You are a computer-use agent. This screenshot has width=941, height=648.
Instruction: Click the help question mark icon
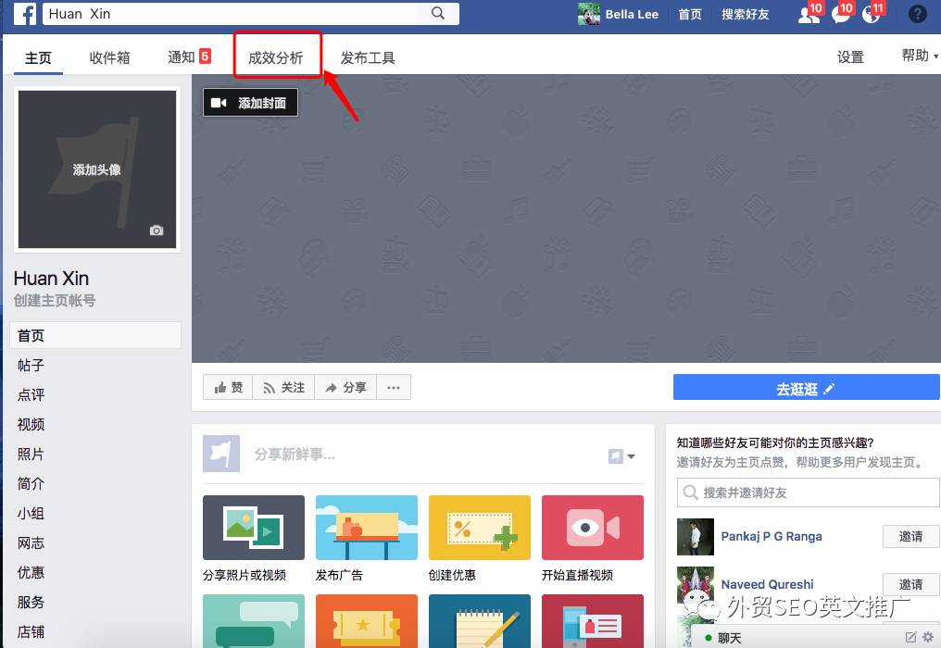click(x=918, y=13)
